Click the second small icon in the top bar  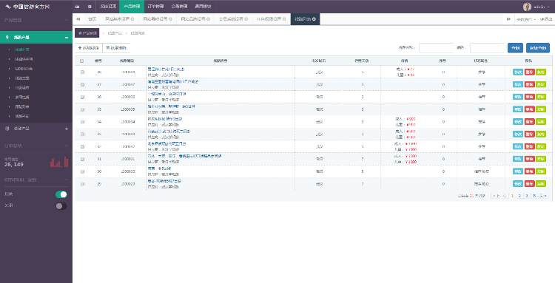[90, 7]
